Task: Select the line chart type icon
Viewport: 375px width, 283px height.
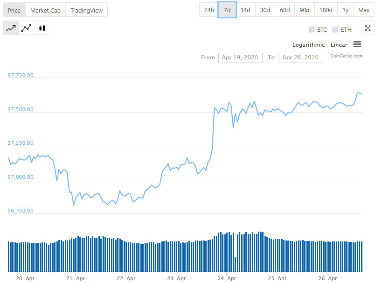Action: coord(11,28)
